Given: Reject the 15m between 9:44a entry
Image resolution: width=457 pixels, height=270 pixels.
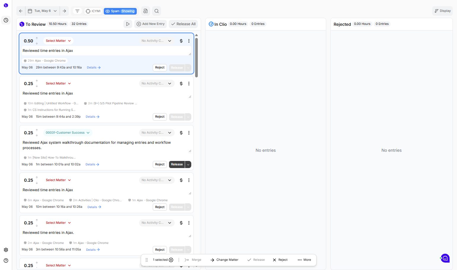Looking at the screenshot, I should click(x=160, y=117).
